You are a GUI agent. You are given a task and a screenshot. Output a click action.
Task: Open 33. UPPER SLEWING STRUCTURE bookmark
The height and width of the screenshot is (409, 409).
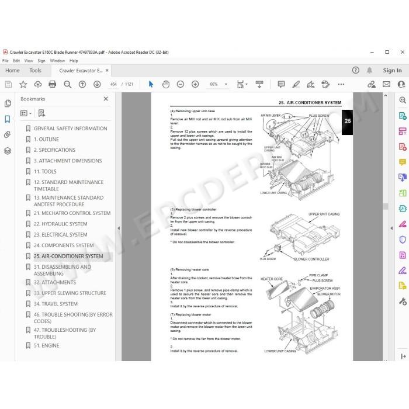[70, 293]
